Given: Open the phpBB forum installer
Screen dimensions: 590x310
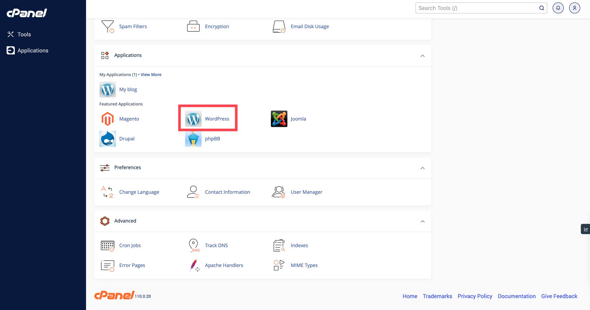Looking at the screenshot, I should 193,138.
